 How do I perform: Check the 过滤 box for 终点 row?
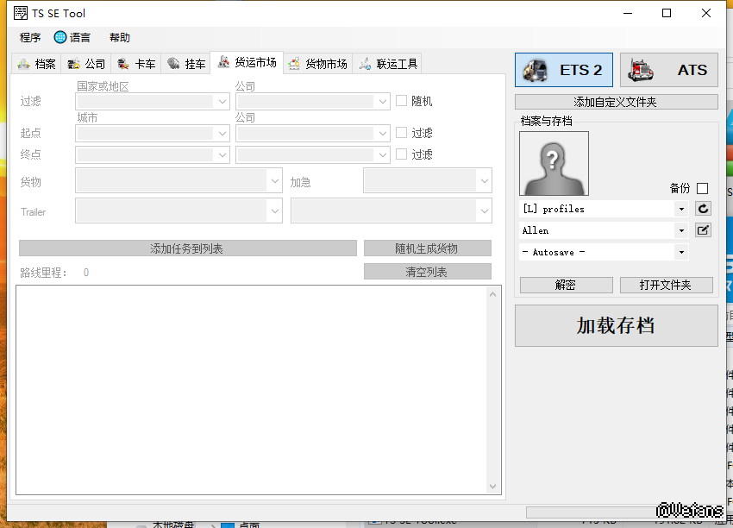[401, 154]
